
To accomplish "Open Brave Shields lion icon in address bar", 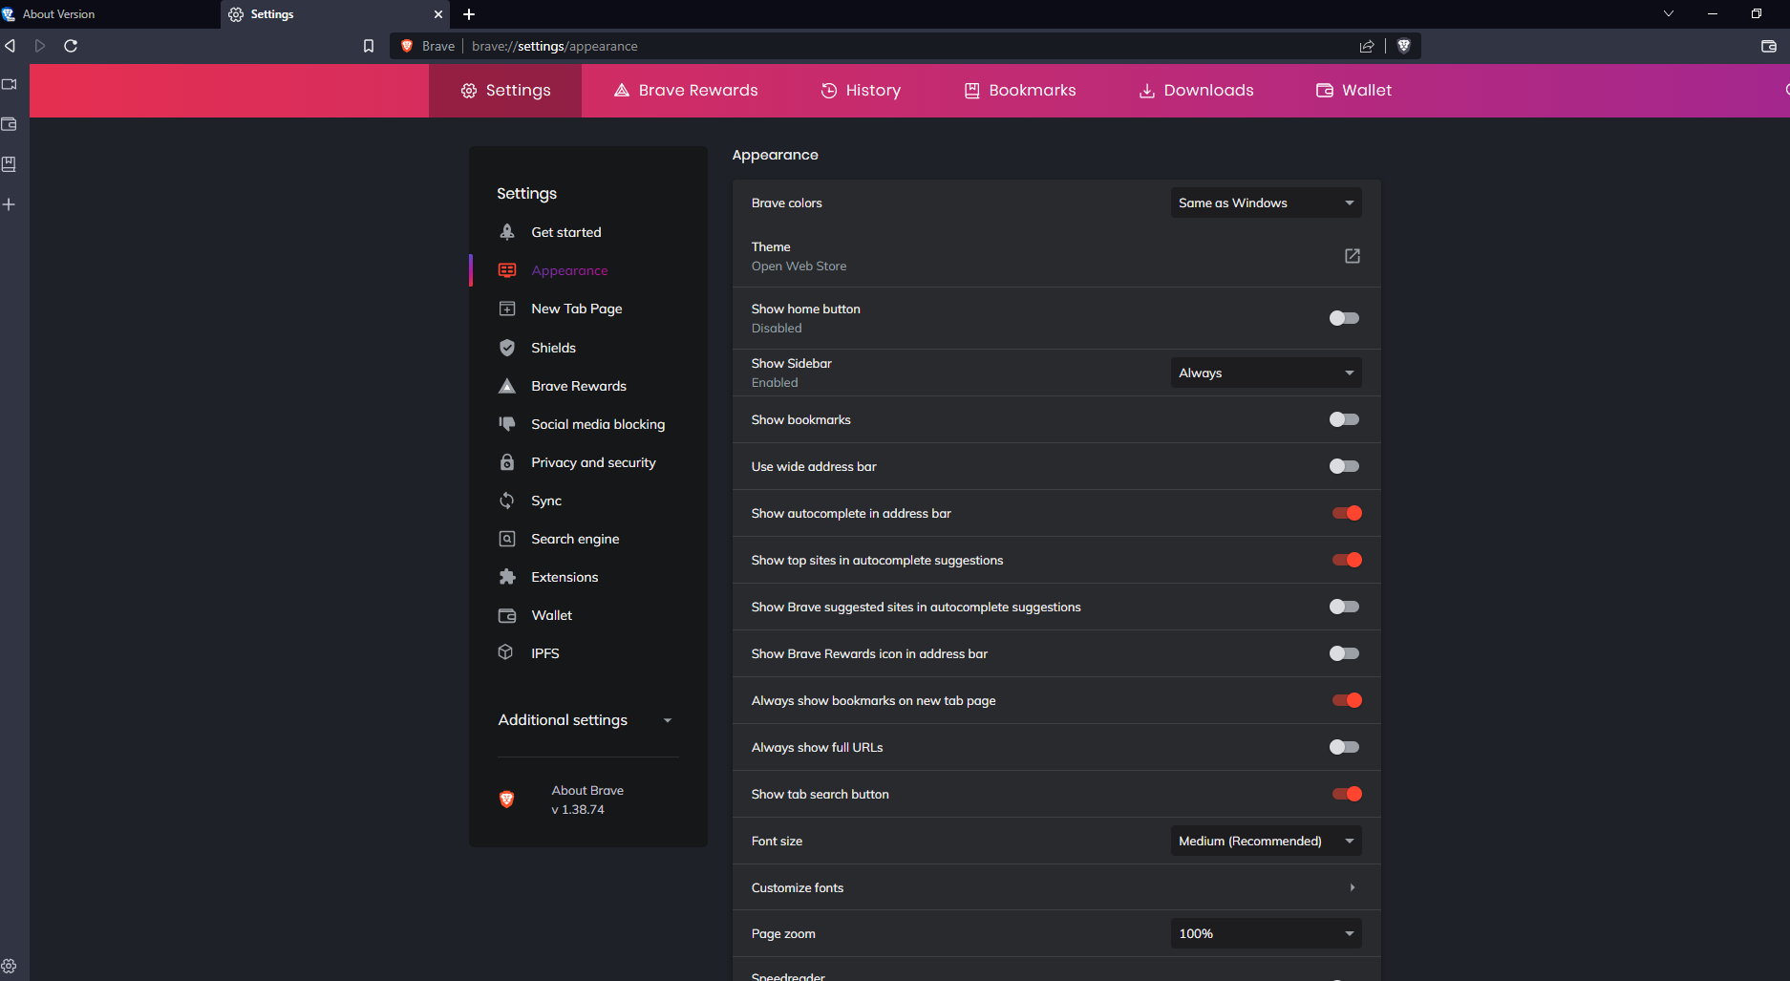I will click(x=1404, y=46).
